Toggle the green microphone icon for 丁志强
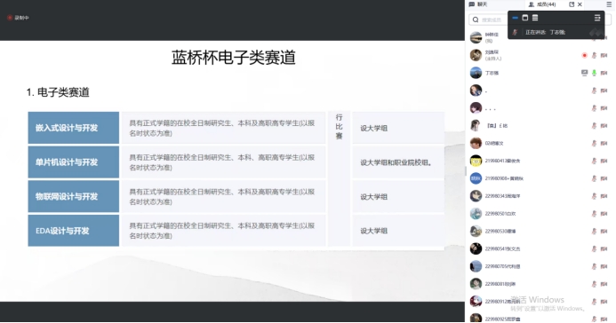The image size is (616, 323). click(594, 73)
